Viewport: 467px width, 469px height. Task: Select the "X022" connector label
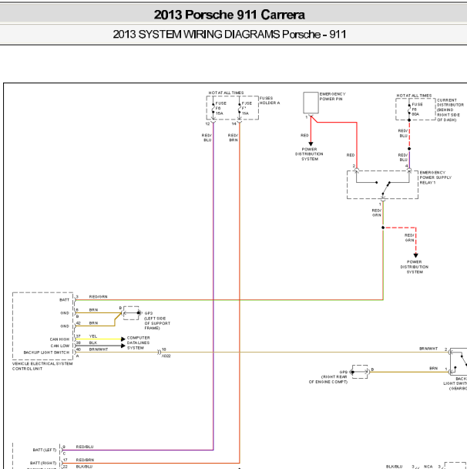click(x=166, y=356)
